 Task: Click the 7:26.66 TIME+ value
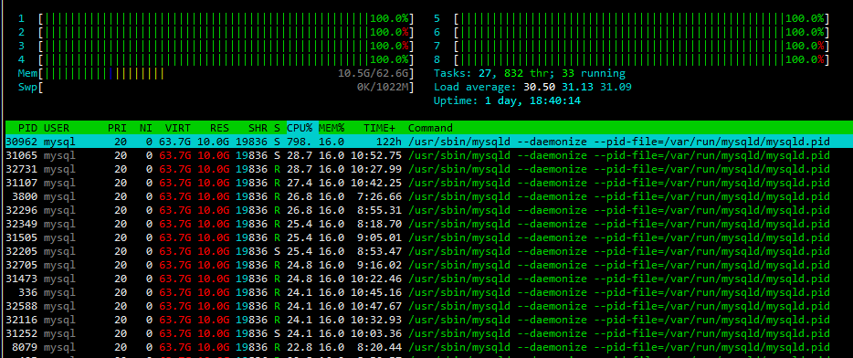[379, 196]
